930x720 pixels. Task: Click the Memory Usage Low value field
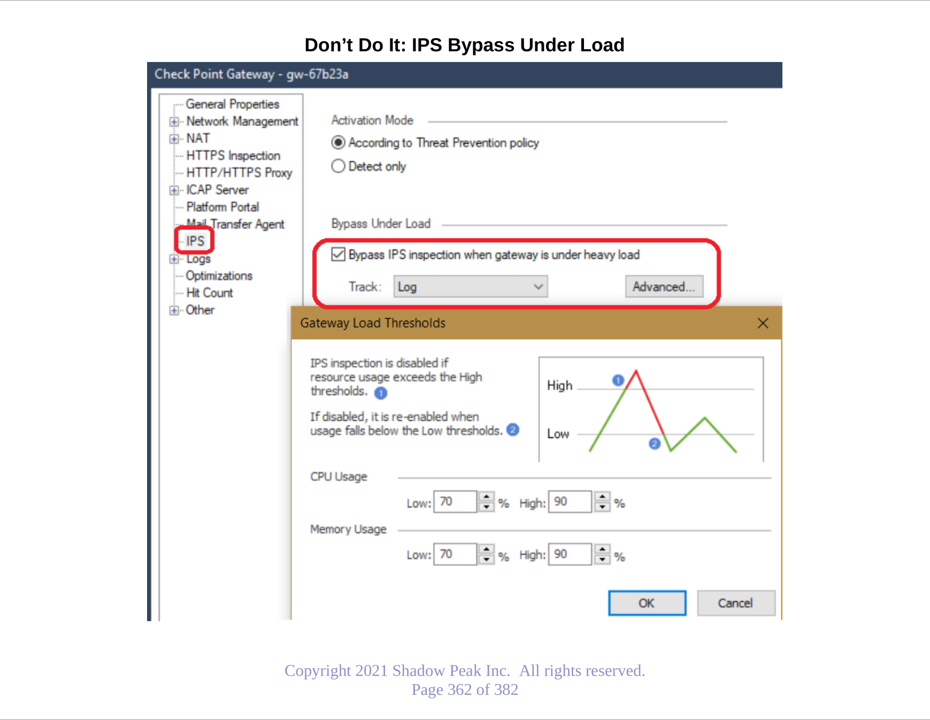(x=455, y=554)
